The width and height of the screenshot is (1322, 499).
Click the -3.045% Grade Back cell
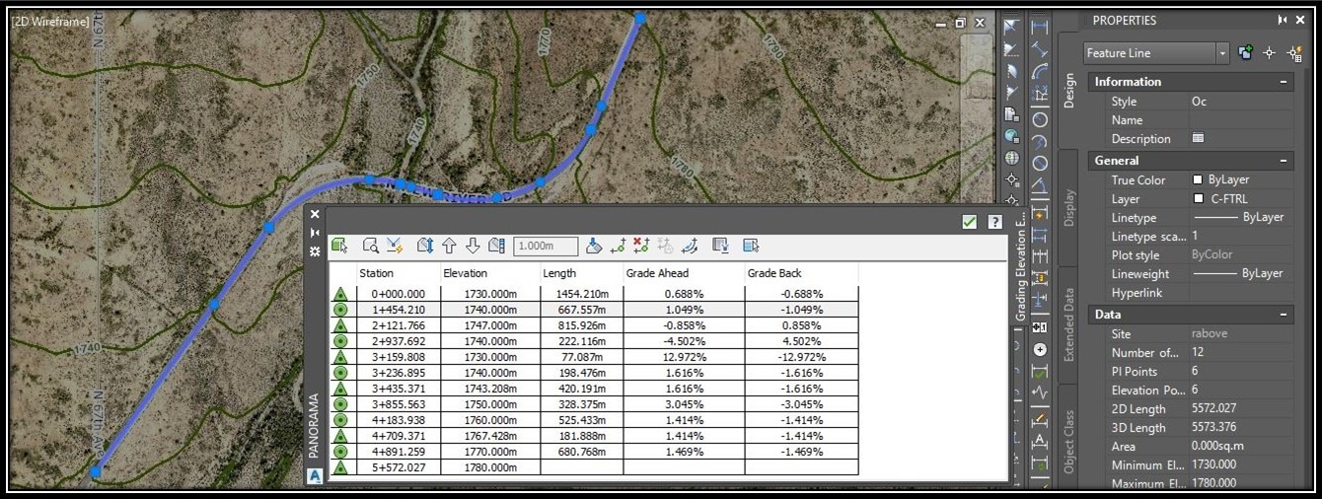(x=801, y=404)
